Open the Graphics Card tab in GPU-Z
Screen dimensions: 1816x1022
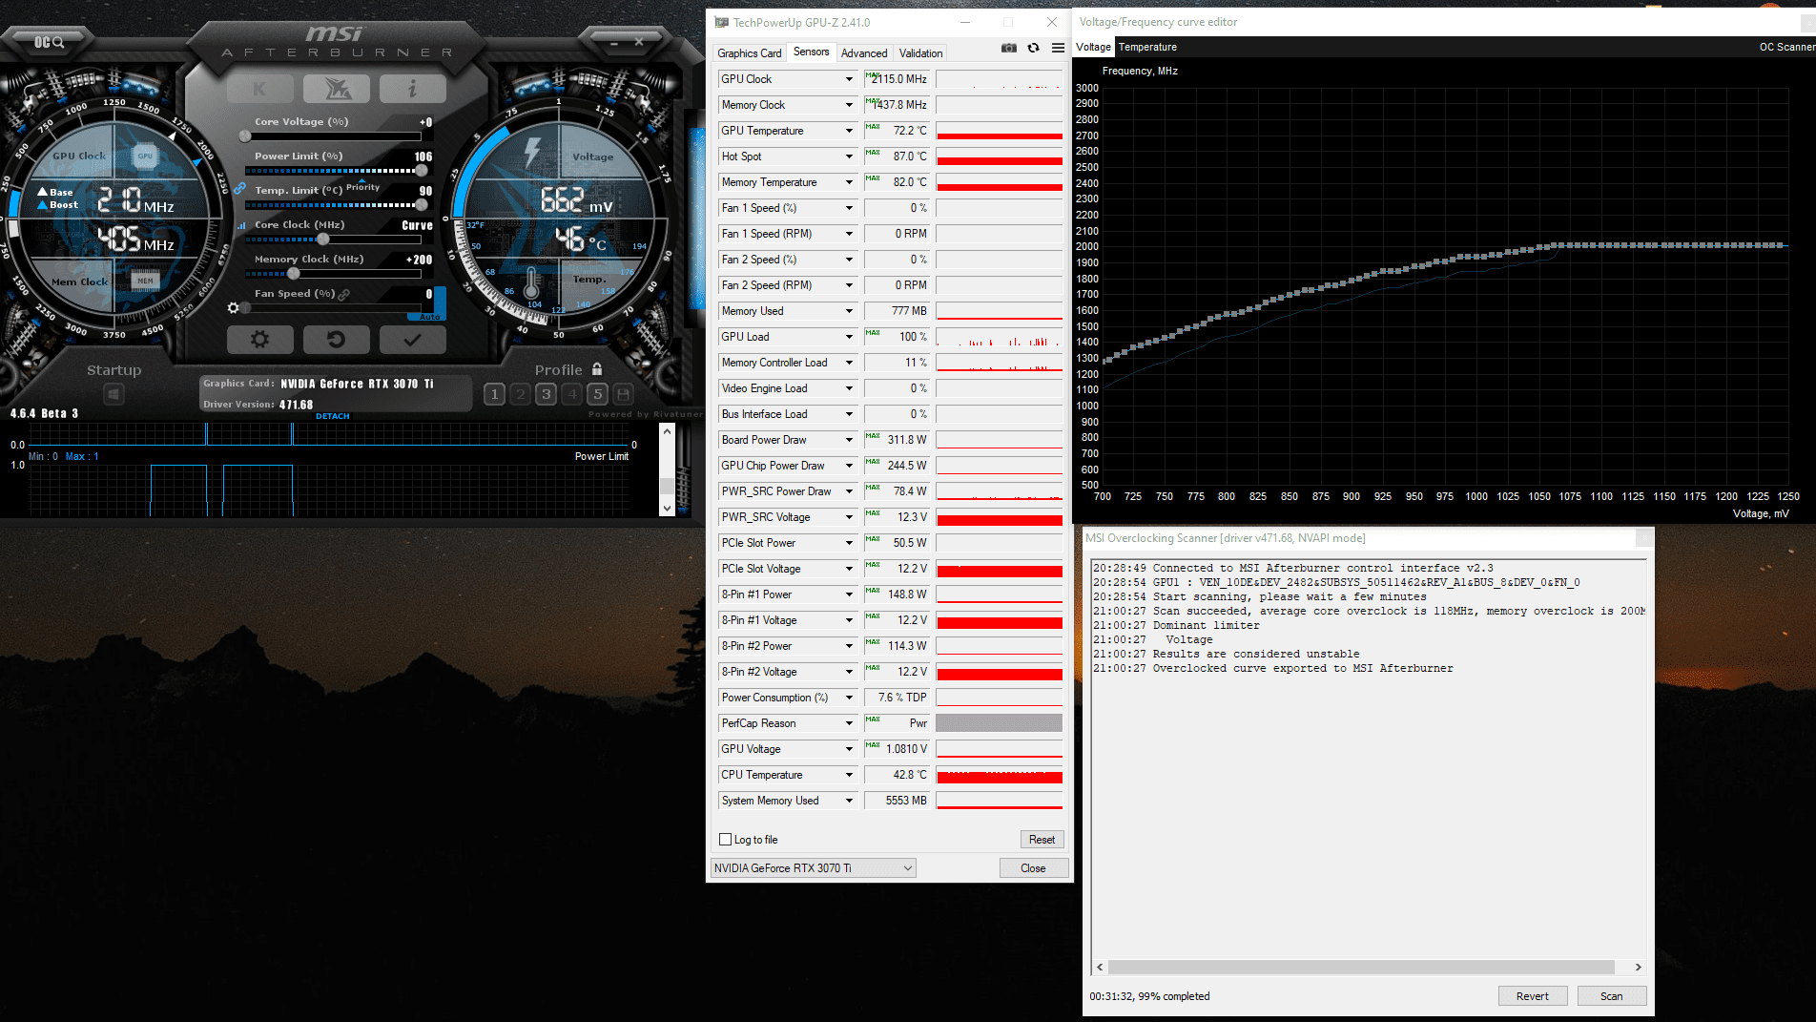click(750, 53)
